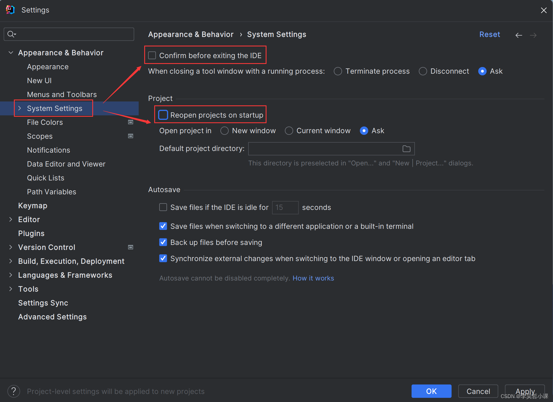
Task: Expand System Settings tree node
Action: 20,108
